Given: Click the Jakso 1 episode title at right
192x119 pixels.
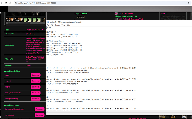Looking at the screenshot, I should [x=163, y=14].
